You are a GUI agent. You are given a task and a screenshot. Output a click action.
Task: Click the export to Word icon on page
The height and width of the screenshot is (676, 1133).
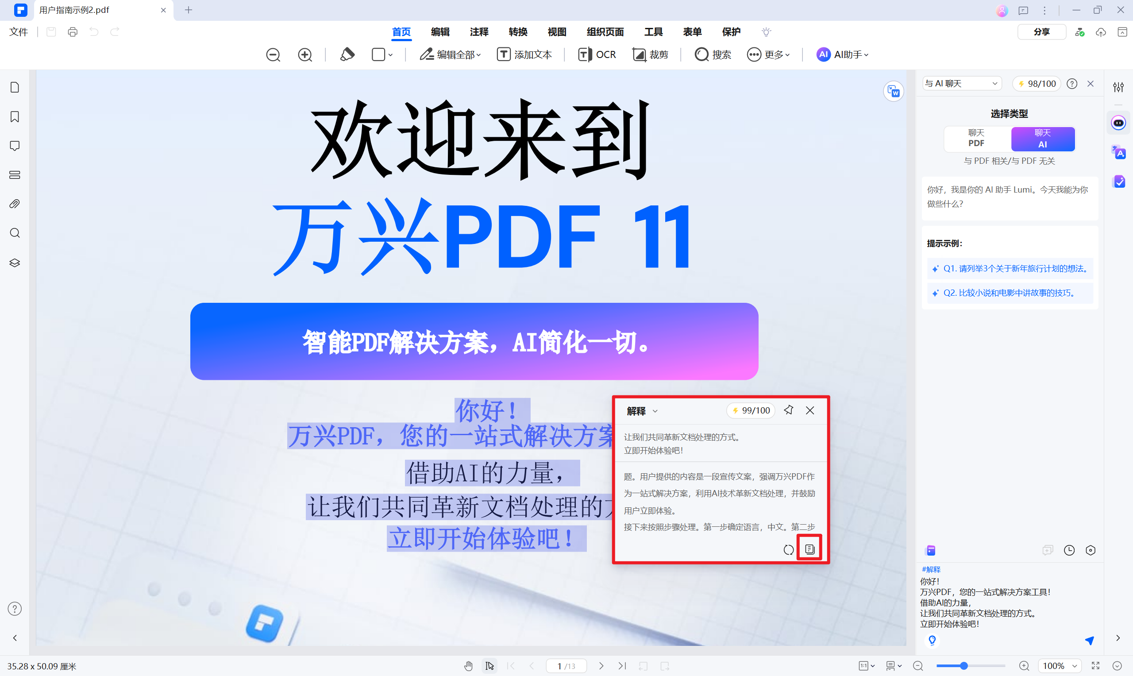(x=894, y=91)
